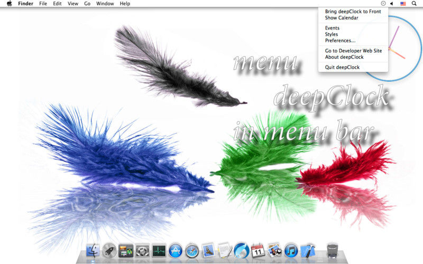Viewport: 423px width, 264px height.
Task: Select Go to Developer Web Site
Action: tap(353, 51)
